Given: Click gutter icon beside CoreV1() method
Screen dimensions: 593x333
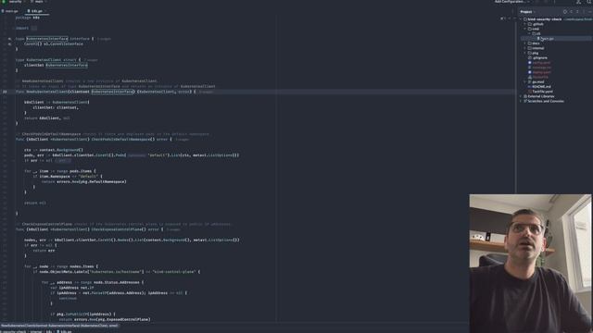Looking at the screenshot, I should (9, 43).
